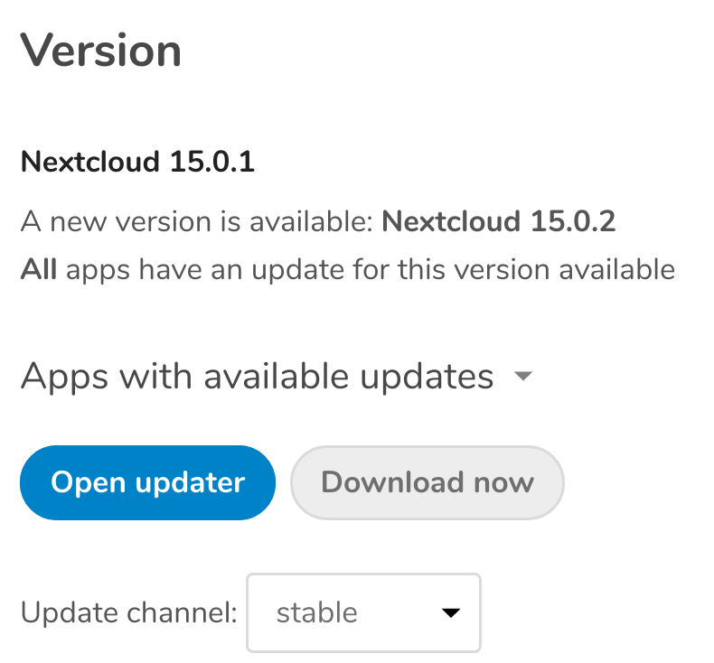714x663 pixels.
Task: Click the bold 'All' word
Action: point(39,269)
